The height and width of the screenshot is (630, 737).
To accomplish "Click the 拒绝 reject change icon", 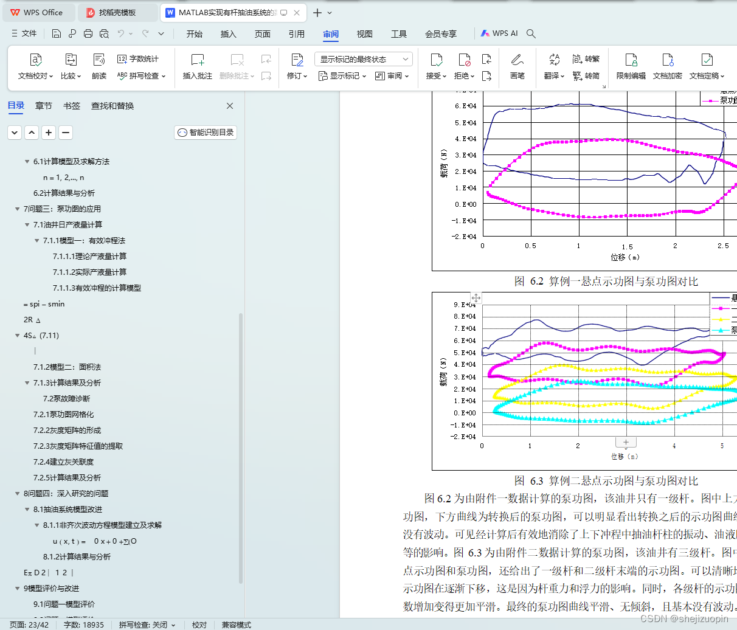I will coord(465,60).
